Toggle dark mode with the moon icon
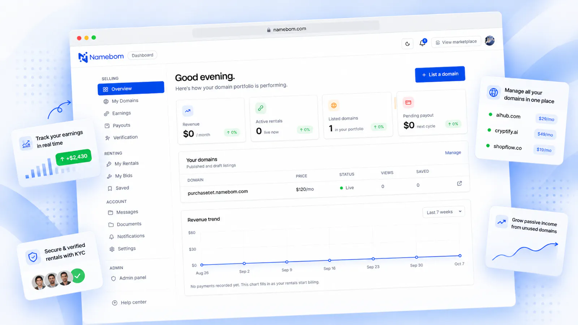 point(407,44)
